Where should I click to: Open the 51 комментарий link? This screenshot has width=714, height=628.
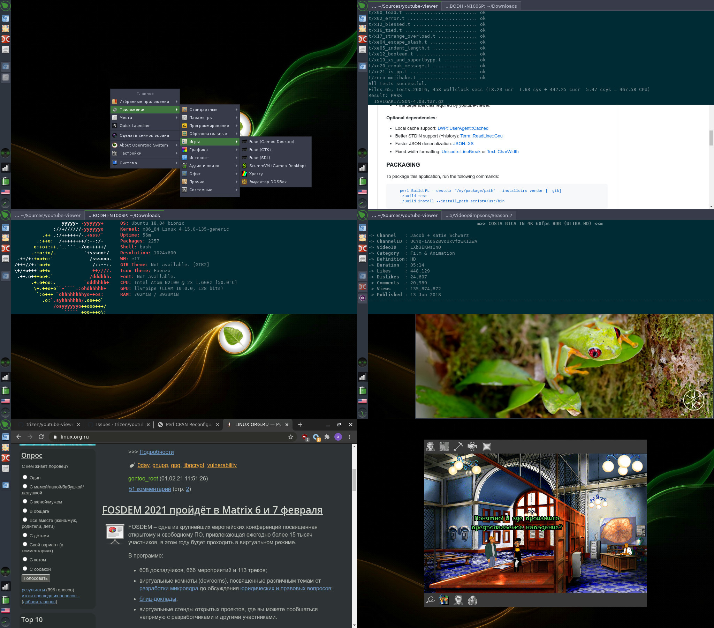[150, 489]
